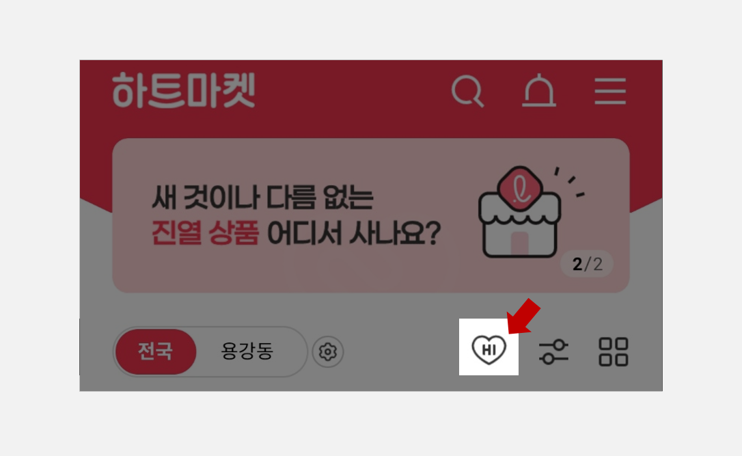Switch region to 용강동
Viewport: 742px width, 456px height.
click(x=247, y=351)
